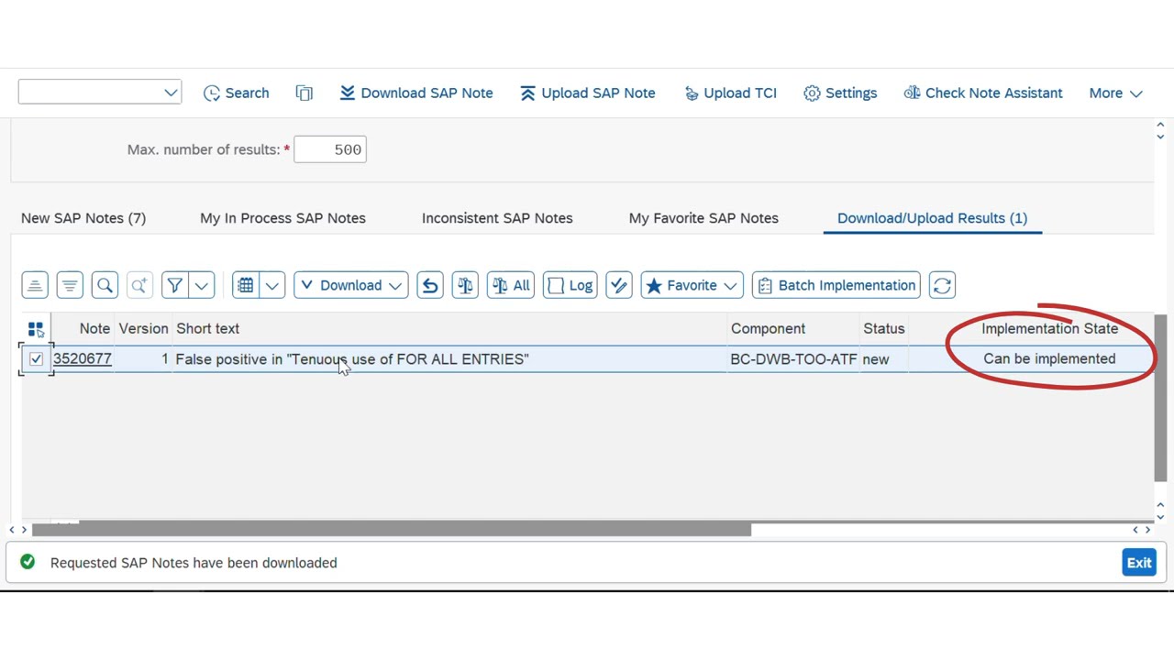Open the Find magnifier tool
The width and height of the screenshot is (1174, 660).
105,285
